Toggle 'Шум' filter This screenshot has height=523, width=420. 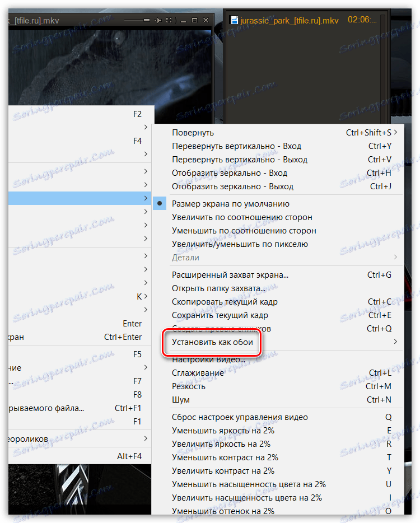pyautogui.click(x=278, y=400)
